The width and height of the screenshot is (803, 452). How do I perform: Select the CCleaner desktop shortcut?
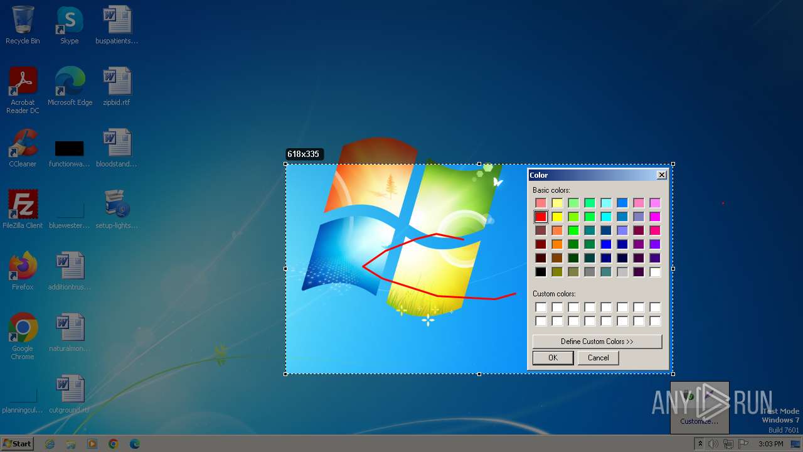tap(23, 148)
